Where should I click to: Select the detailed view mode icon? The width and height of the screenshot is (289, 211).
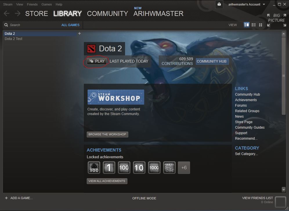point(246,25)
